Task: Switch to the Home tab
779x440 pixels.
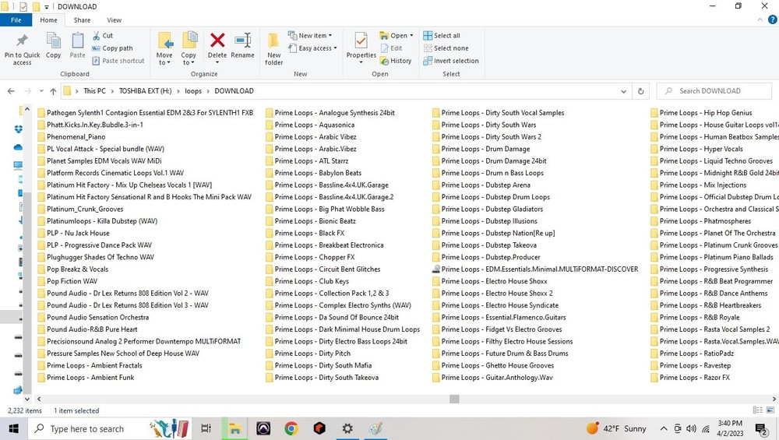Action: point(48,20)
